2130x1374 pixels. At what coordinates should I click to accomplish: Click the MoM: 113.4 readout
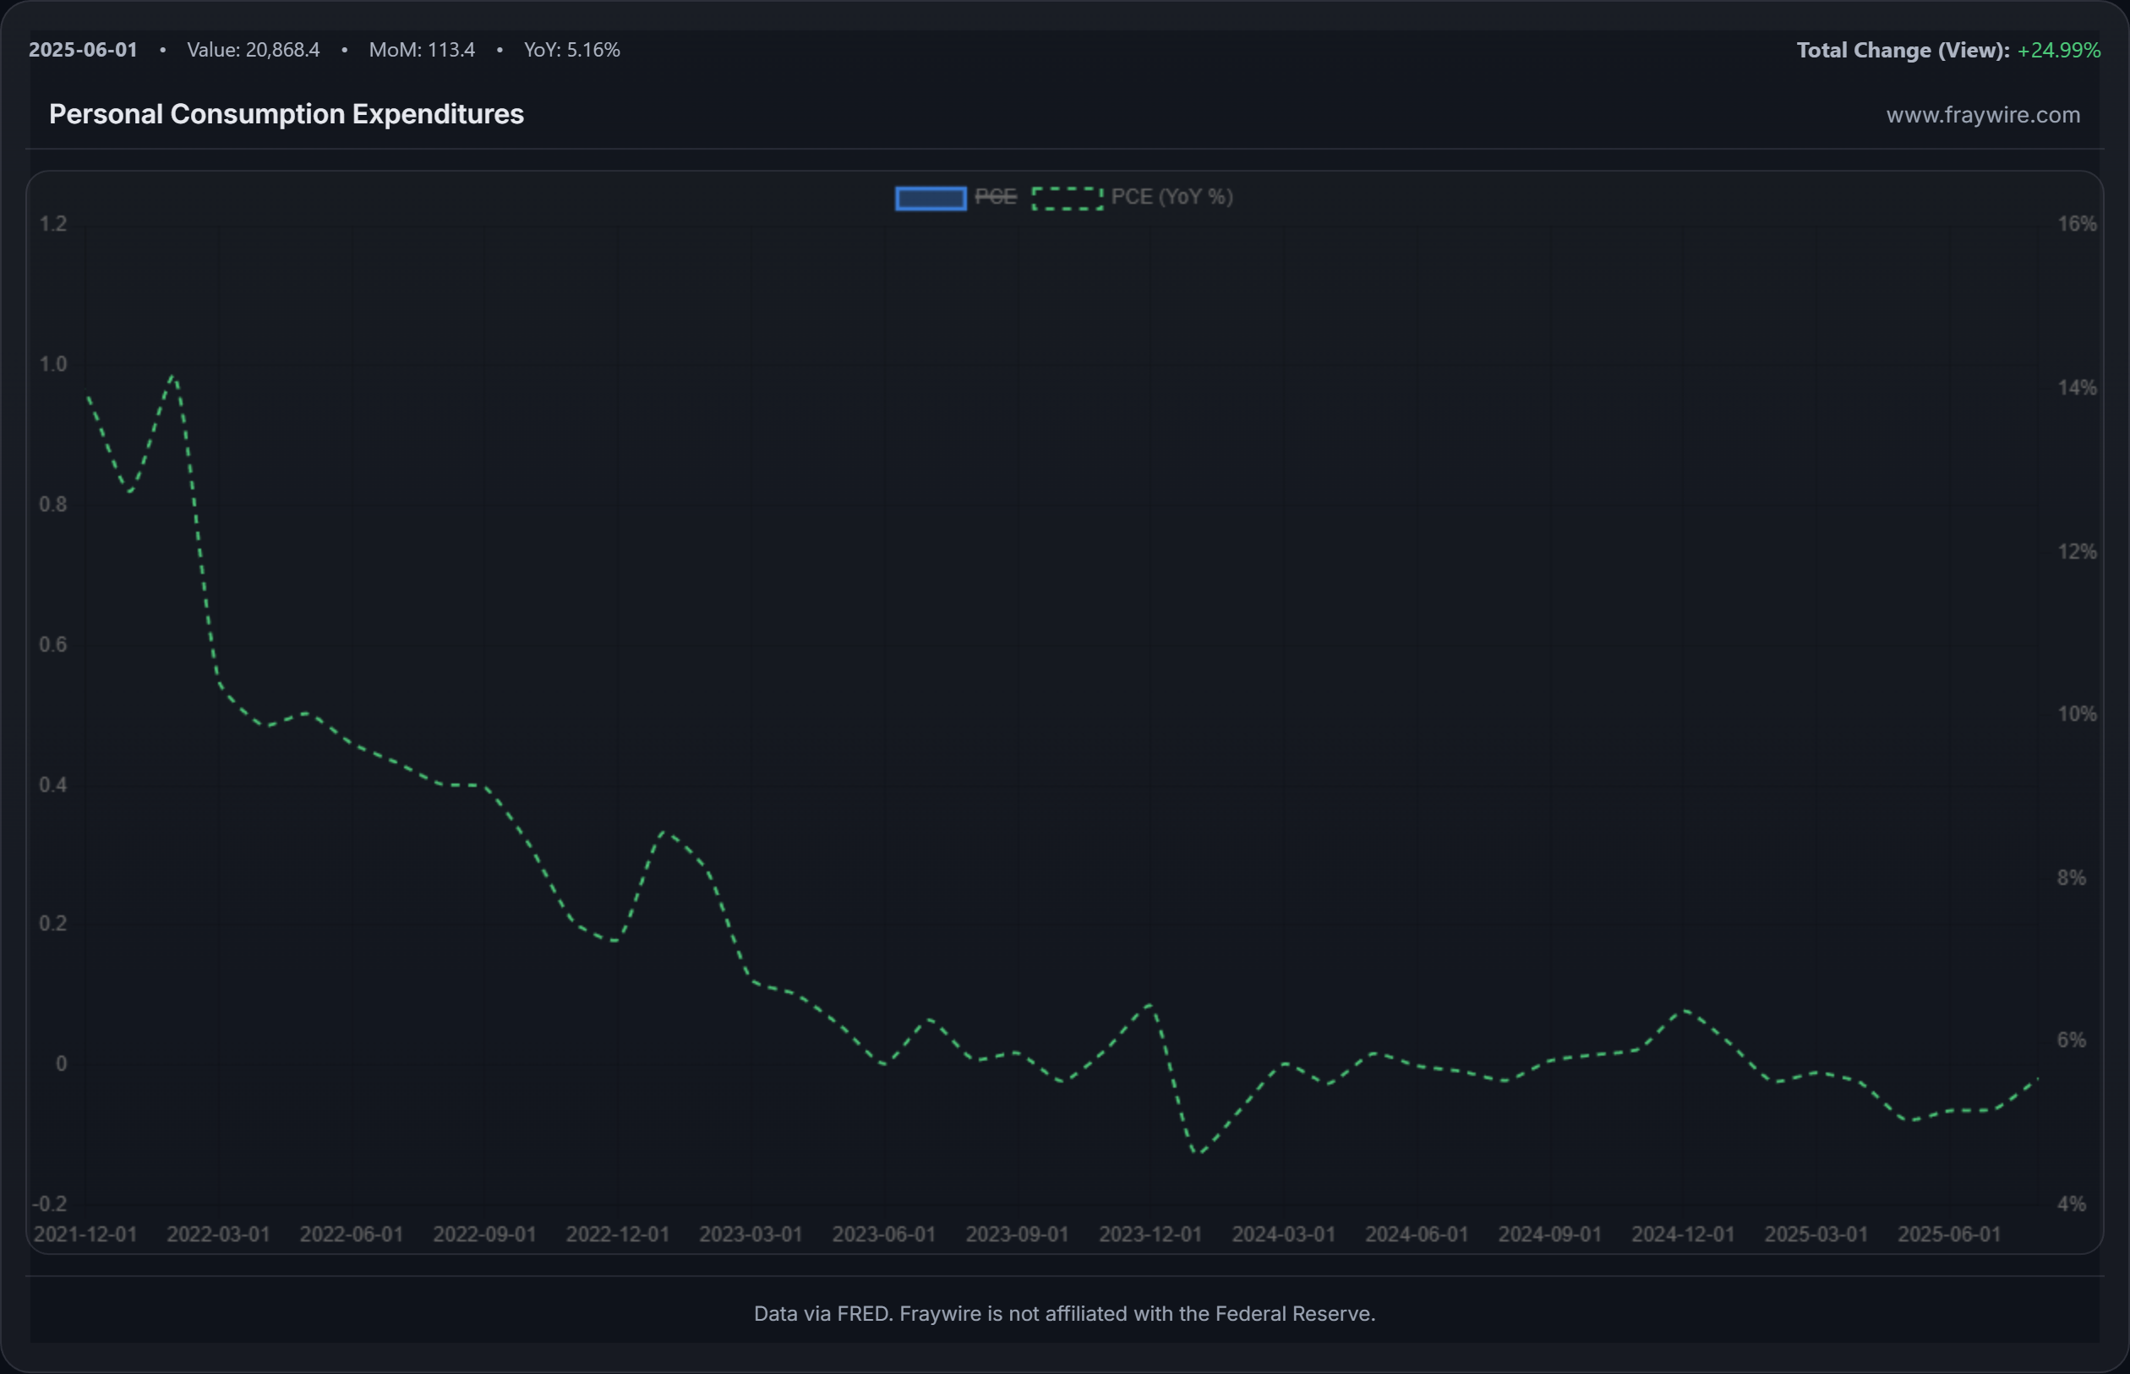point(421,50)
